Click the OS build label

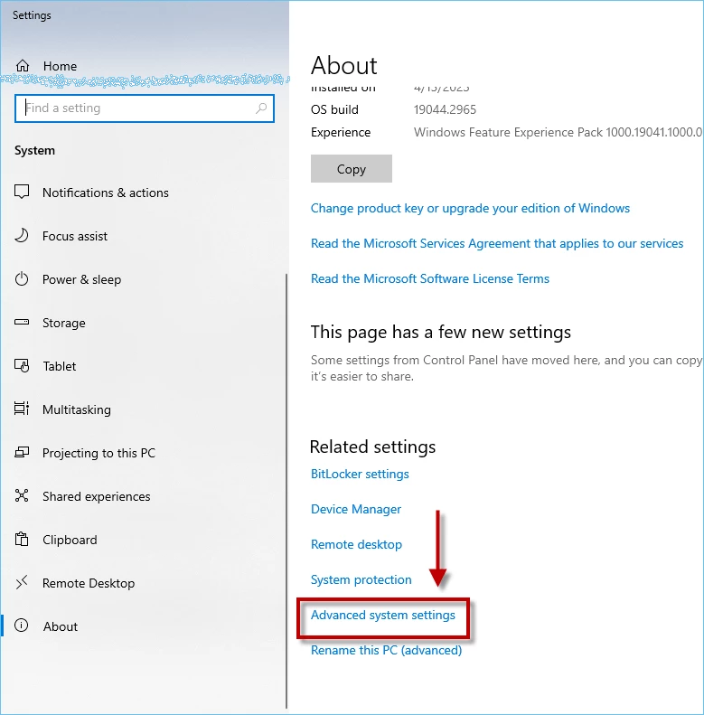coord(334,109)
